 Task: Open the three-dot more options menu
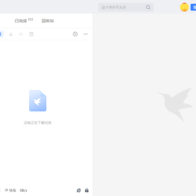[x=85, y=34]
